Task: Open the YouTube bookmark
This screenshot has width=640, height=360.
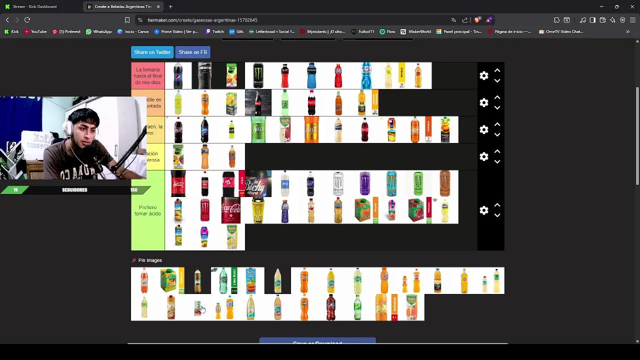Action: pos(35,31)
